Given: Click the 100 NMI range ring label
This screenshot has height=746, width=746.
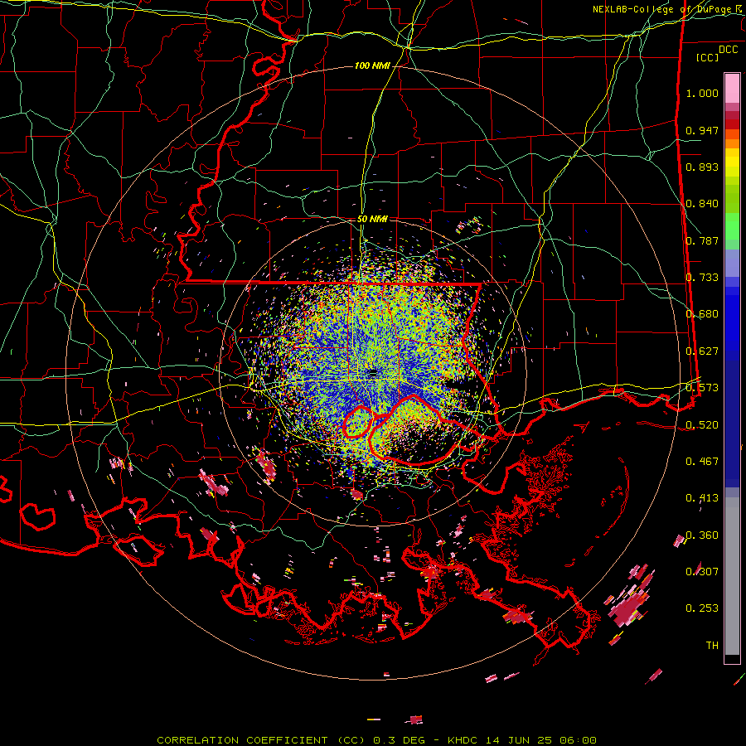Looking at the screenshot, I should [x=372, y=65].
